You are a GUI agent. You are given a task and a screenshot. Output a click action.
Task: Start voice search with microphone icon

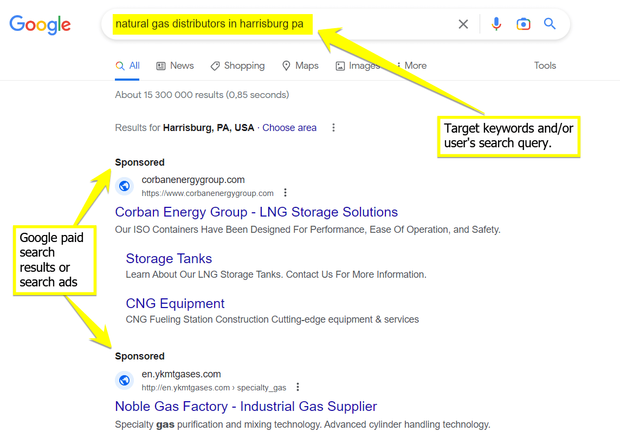[496, 24]
